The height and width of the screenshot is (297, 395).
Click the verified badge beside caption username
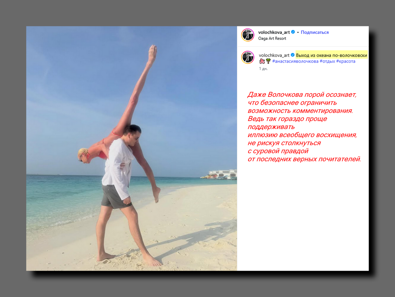293,55
